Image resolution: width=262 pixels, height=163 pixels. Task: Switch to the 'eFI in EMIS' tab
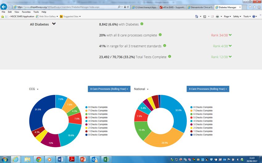[x=172, y=7]
